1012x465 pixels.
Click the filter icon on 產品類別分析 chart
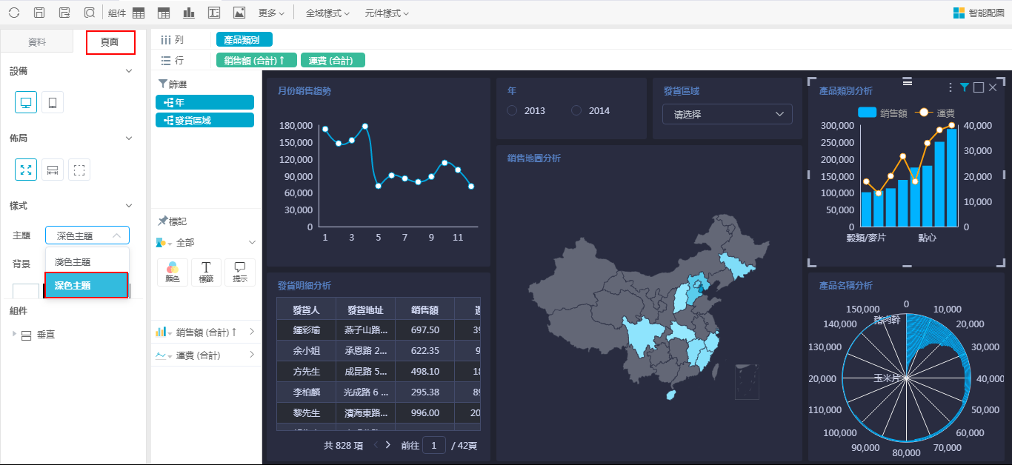point(964,88)
